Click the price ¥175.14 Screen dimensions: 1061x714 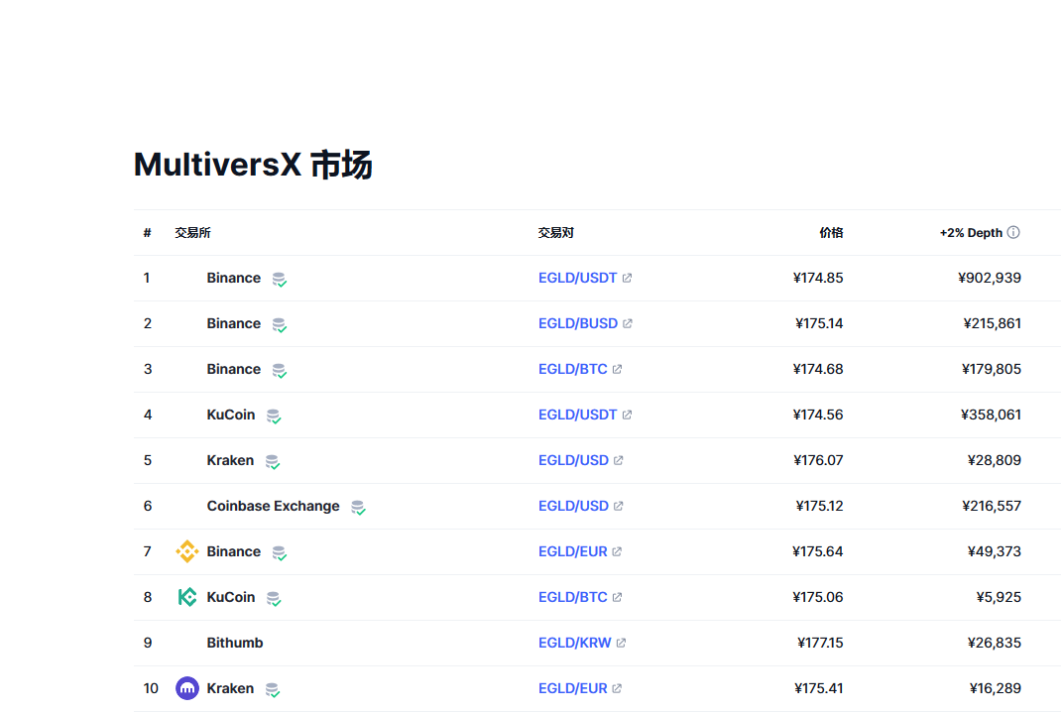pos(819,323)
